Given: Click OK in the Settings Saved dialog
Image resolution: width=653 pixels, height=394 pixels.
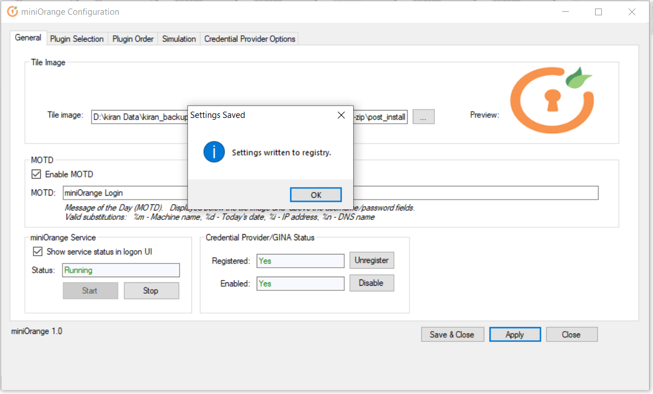Looking at the screenshot, I should coord(316,194).
